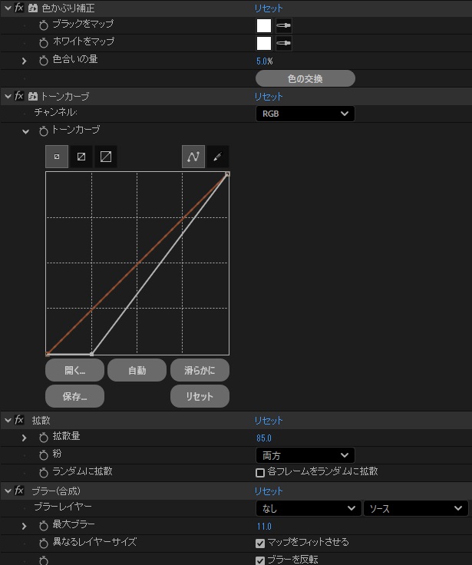This screenshot has height=565, width=472.
Task: Toggle stopwatch for 拡散量 property
Action: [x=44, y=438]
